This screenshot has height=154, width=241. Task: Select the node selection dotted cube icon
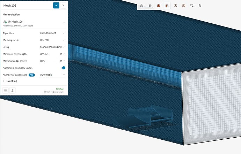[175, 6]
